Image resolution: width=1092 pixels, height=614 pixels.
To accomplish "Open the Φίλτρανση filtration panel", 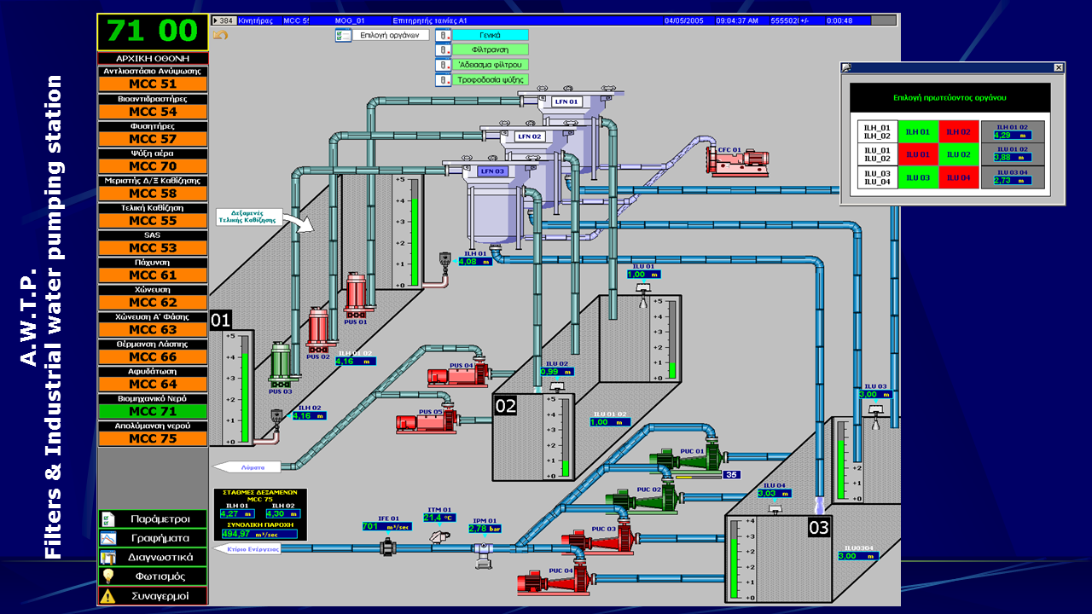I will pyautogui.click(x=489, y=49).
